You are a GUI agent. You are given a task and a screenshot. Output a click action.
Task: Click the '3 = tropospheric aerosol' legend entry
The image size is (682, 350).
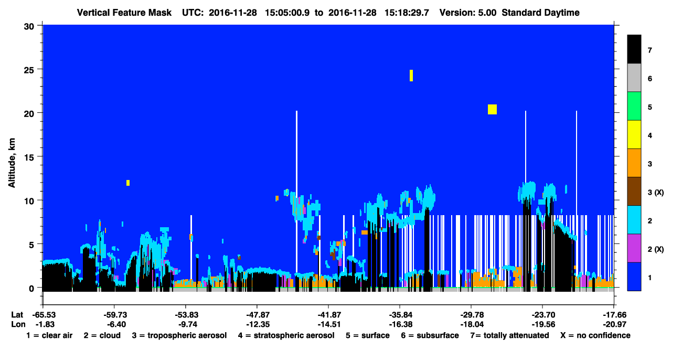(179, 335)
